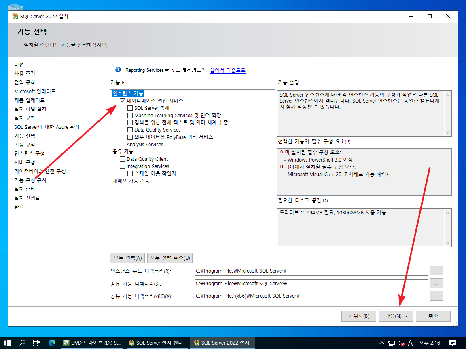Check 스케일 아웃 작업자 checkbox
The width and height of the screenshot is (466, 349).
tap(130, 173)
